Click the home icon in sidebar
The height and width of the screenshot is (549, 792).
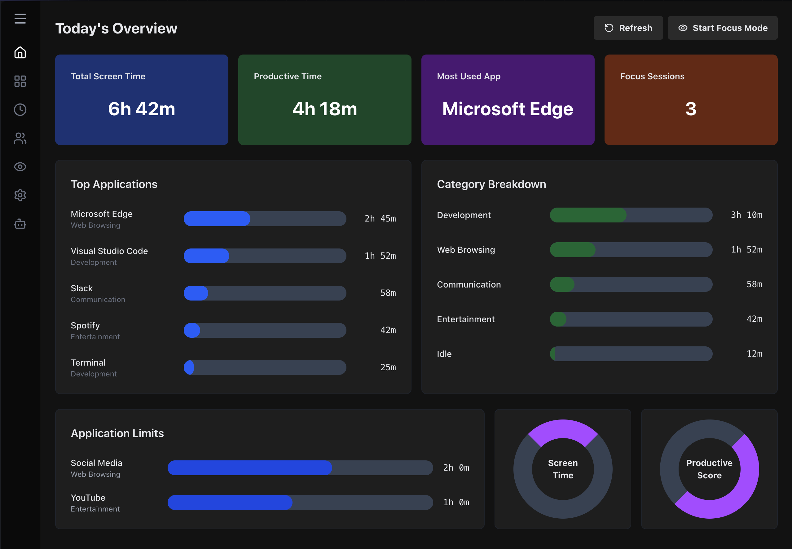(x=20, y=53)
